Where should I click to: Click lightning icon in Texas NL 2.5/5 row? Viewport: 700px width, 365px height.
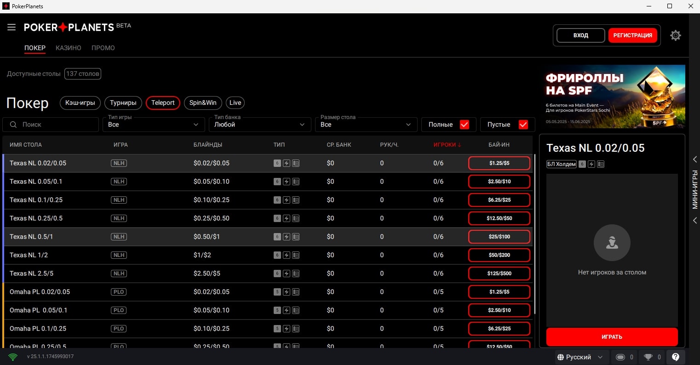point(287,274)
